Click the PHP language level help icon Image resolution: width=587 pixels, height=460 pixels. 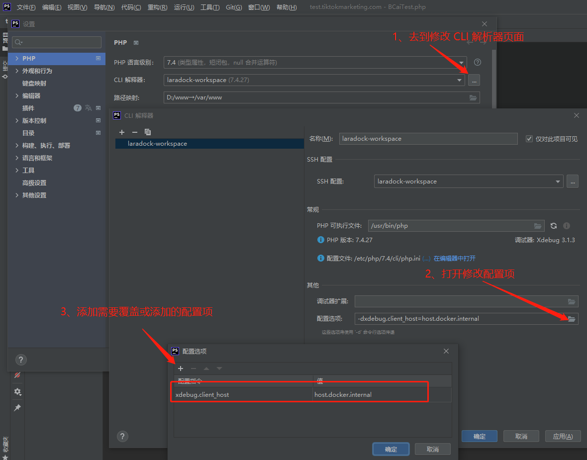click(x=478, y=63)
